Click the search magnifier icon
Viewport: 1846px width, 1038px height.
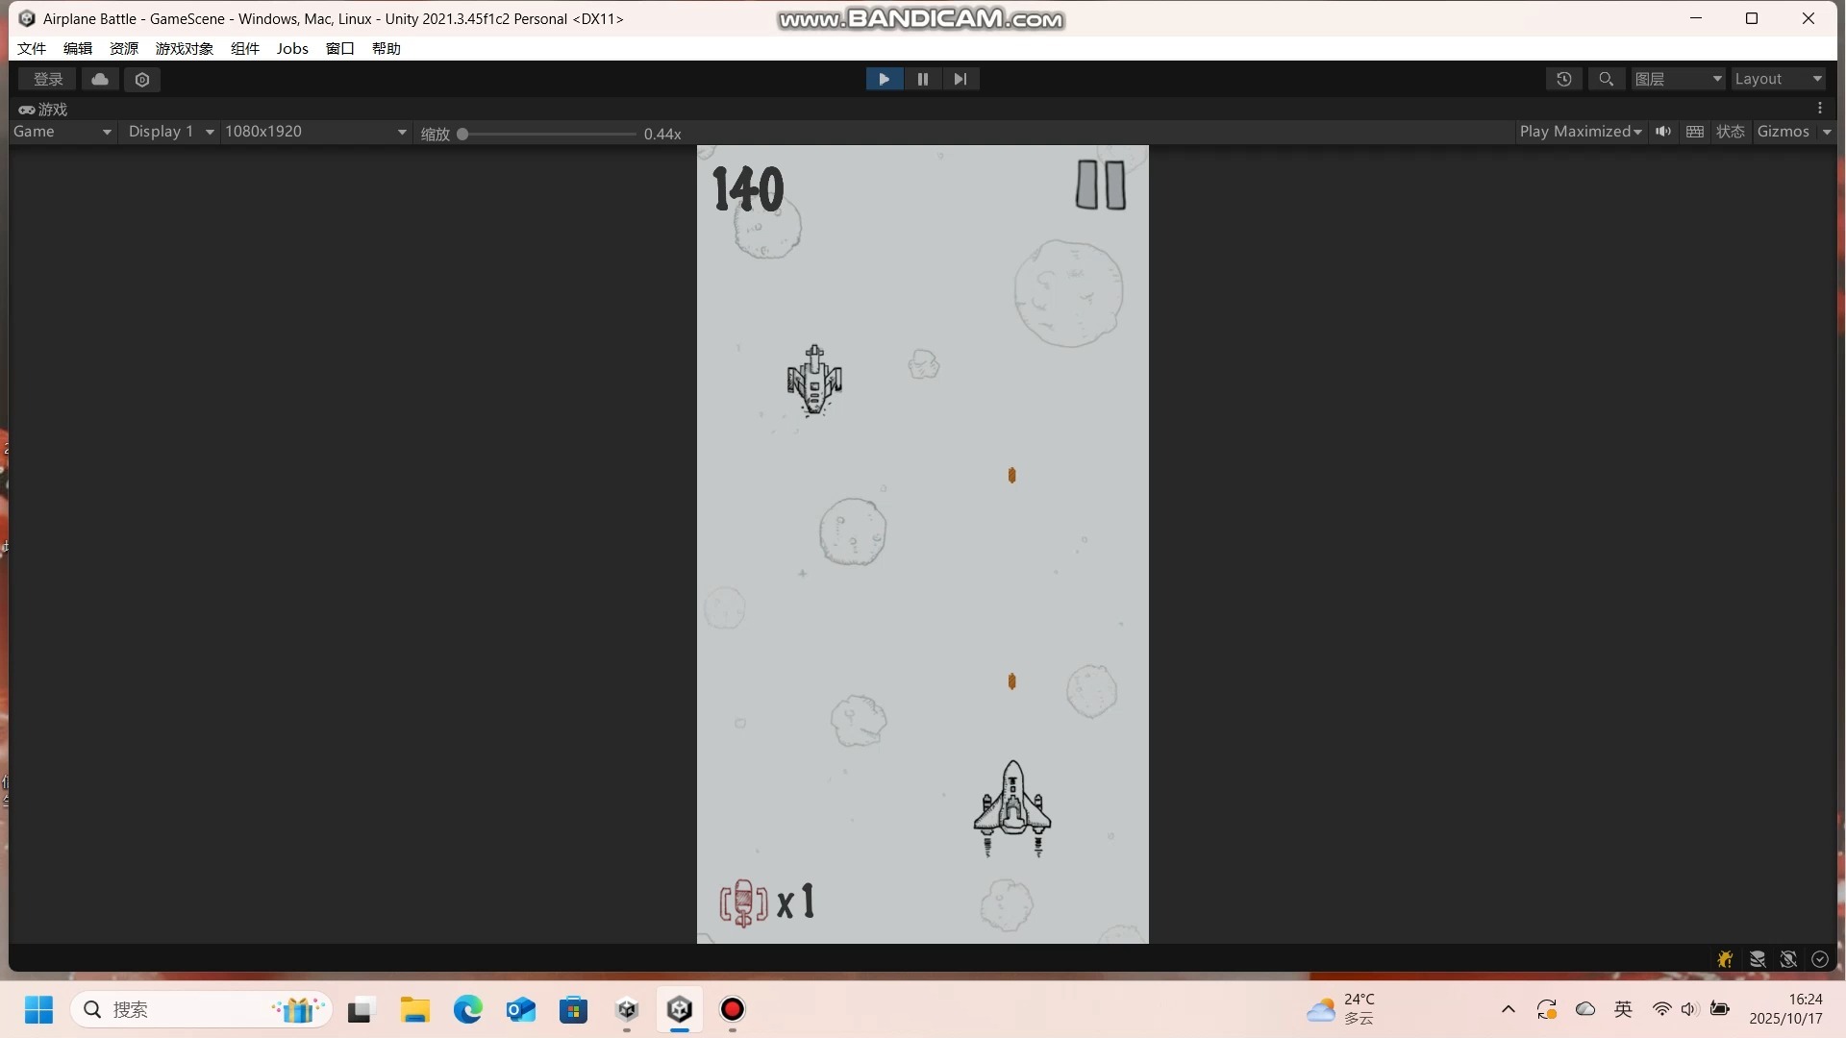1606,79
